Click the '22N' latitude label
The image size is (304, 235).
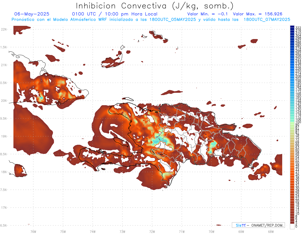(x=4, y=29)
